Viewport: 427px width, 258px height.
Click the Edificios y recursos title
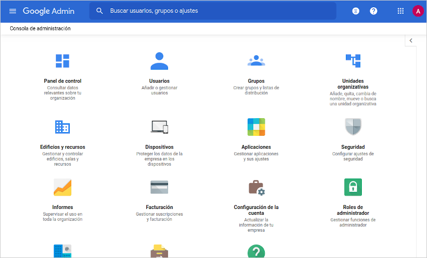click(x=63, y=147)
